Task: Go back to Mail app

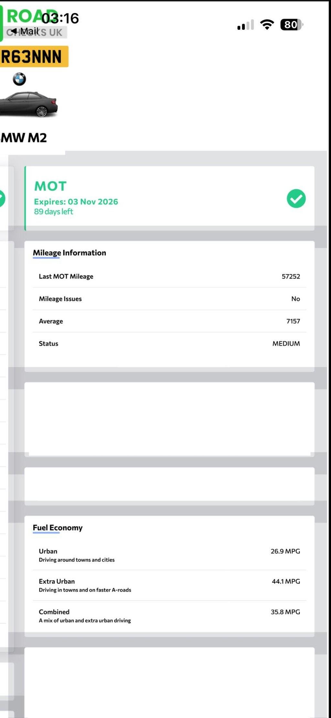Action: 25,31
